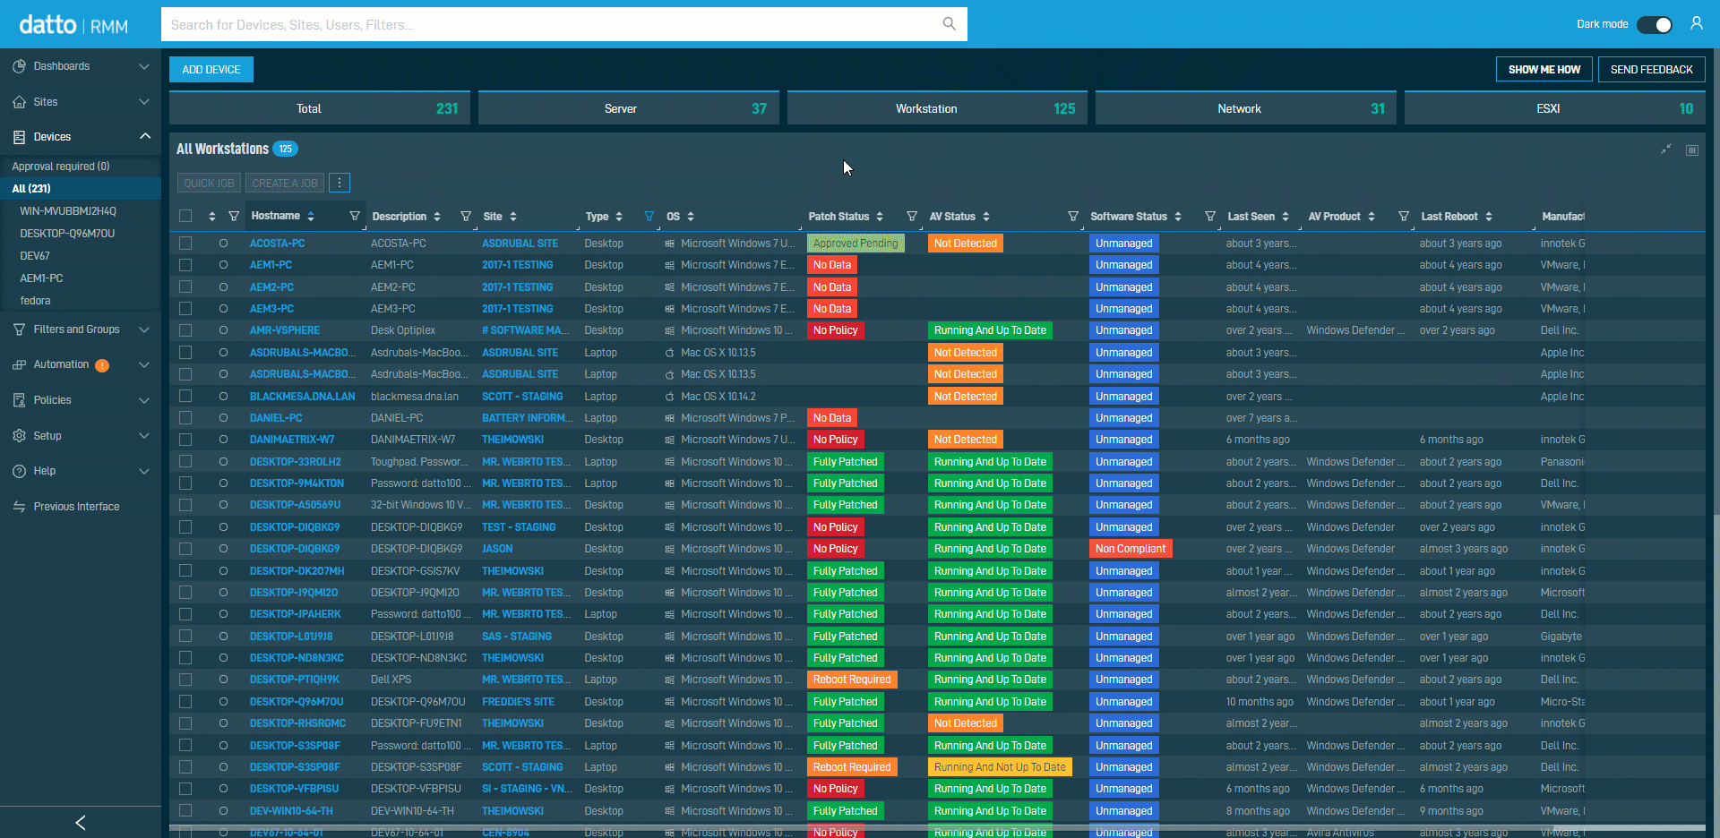Viewport: 1720px width, 838px height.
Task: Open the column chooser icon
Action: pos(1692,150)
